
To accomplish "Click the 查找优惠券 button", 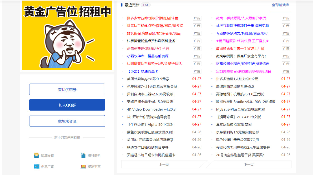I will pyautogui.click(x=67, y=89).
